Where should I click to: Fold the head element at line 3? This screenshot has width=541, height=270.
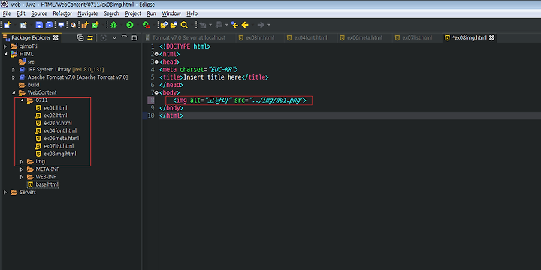click(x=156, y=62)
